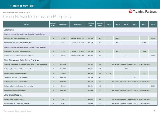Click the '26-30' Jun-17 date for DCUCS
The width and height of the screenshot is (160, 114).
[x=153, y=86]
